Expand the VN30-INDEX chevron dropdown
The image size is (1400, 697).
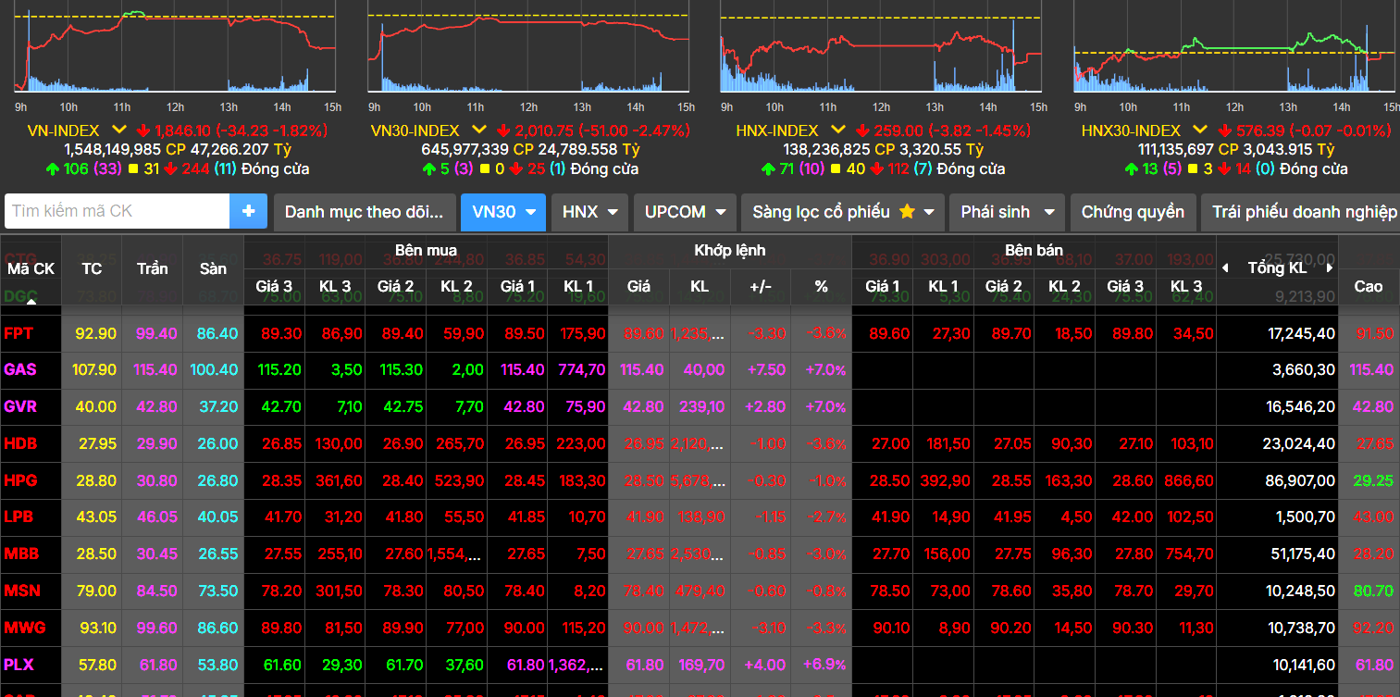pos(478,131)
